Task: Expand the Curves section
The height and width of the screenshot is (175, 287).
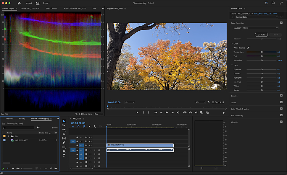Action: point(234,102)
